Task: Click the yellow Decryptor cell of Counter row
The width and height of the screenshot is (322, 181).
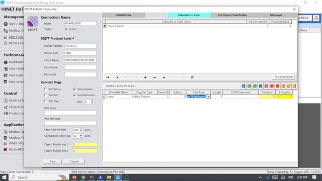Action: pyautogui.click(x=267, y=97)
